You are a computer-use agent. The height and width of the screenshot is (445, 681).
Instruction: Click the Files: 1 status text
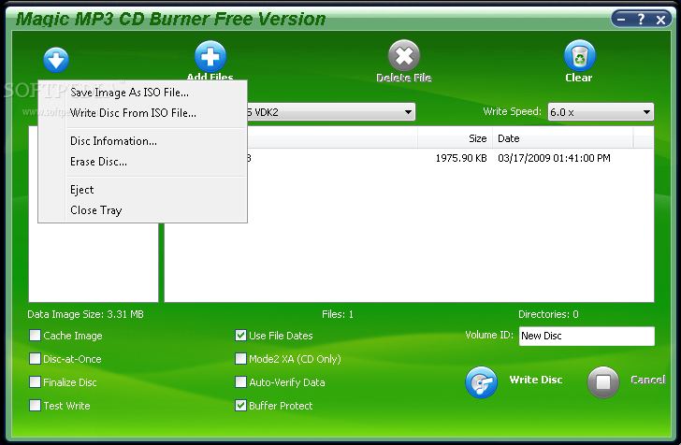338,314
